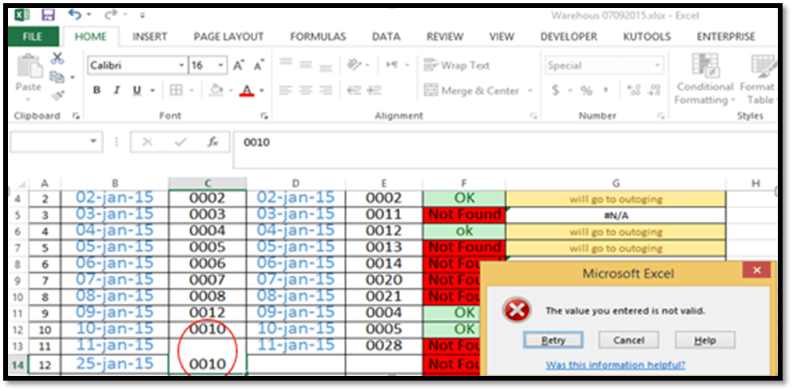Viewport: 793px width, 391px height.
Task: Toggle Underline formatting
Action: coord(137,91)
